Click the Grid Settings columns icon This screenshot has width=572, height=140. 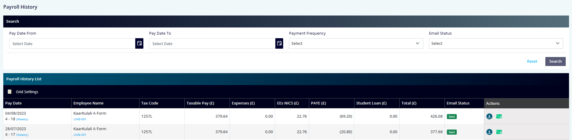pyautogui.click(x=10, y=92)
